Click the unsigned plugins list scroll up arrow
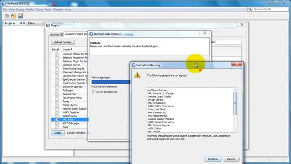The image size is (291, 164). 235,90
